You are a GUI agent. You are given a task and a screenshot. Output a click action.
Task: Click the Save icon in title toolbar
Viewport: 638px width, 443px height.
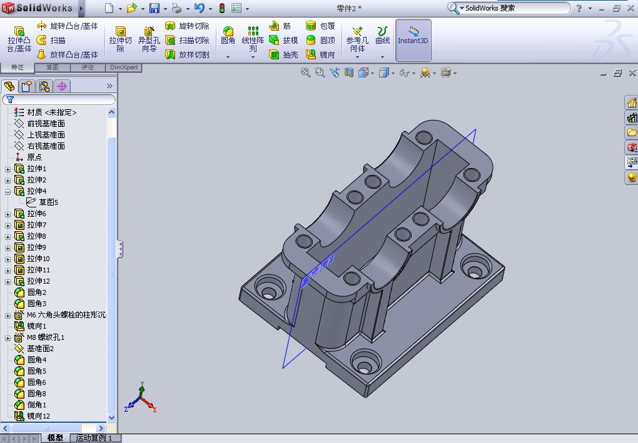coord(154,8)
